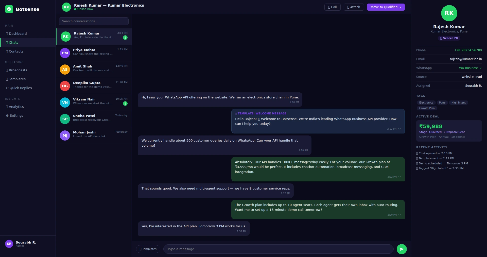Screen dimensions: 487x257
Task: Click the Sourabh R. admin avatar
Action: pos(9,244)
